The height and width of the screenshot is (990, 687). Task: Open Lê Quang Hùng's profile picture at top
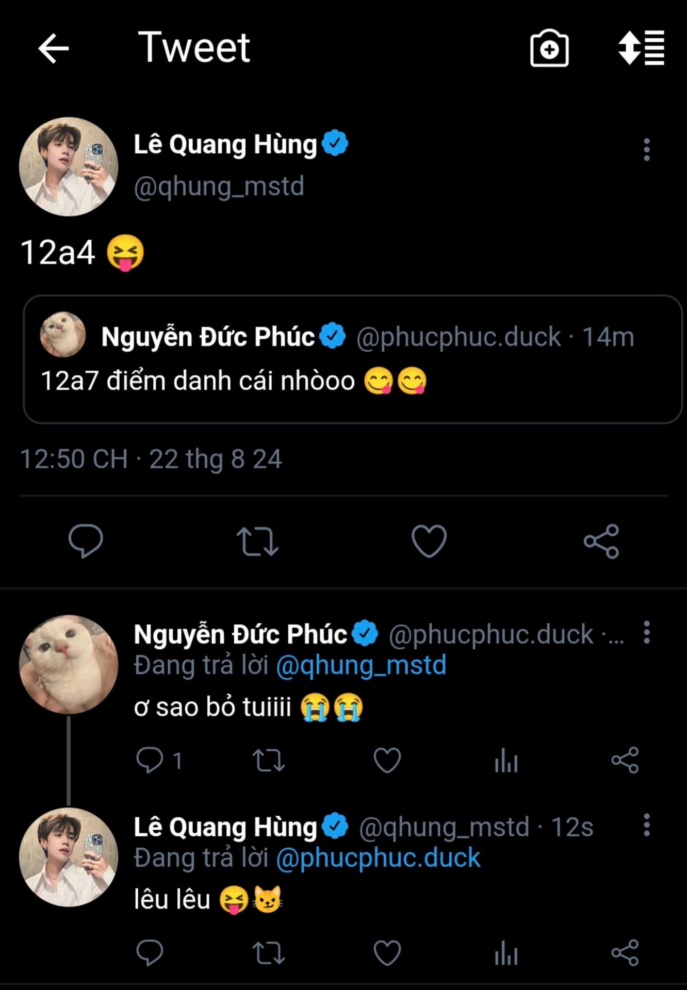pos(69,167)
